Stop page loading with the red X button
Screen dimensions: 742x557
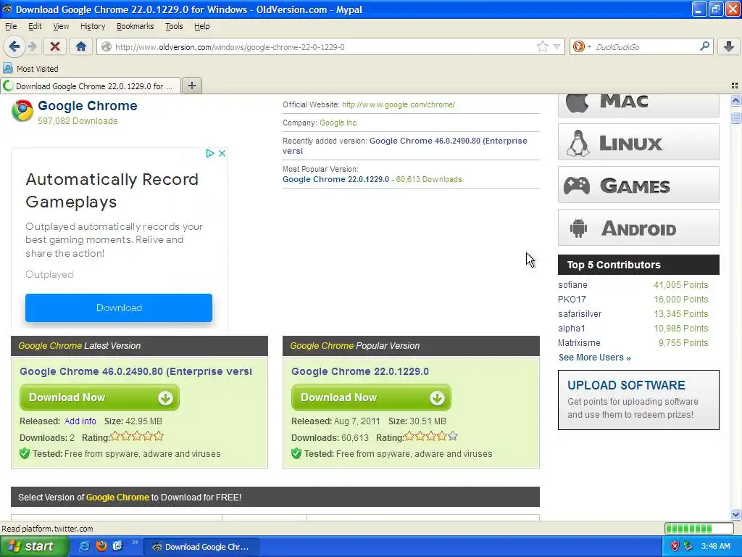pos(55,46)
